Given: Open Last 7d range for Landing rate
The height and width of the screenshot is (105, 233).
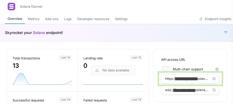Looking at the screenshot, I should 136,57.
